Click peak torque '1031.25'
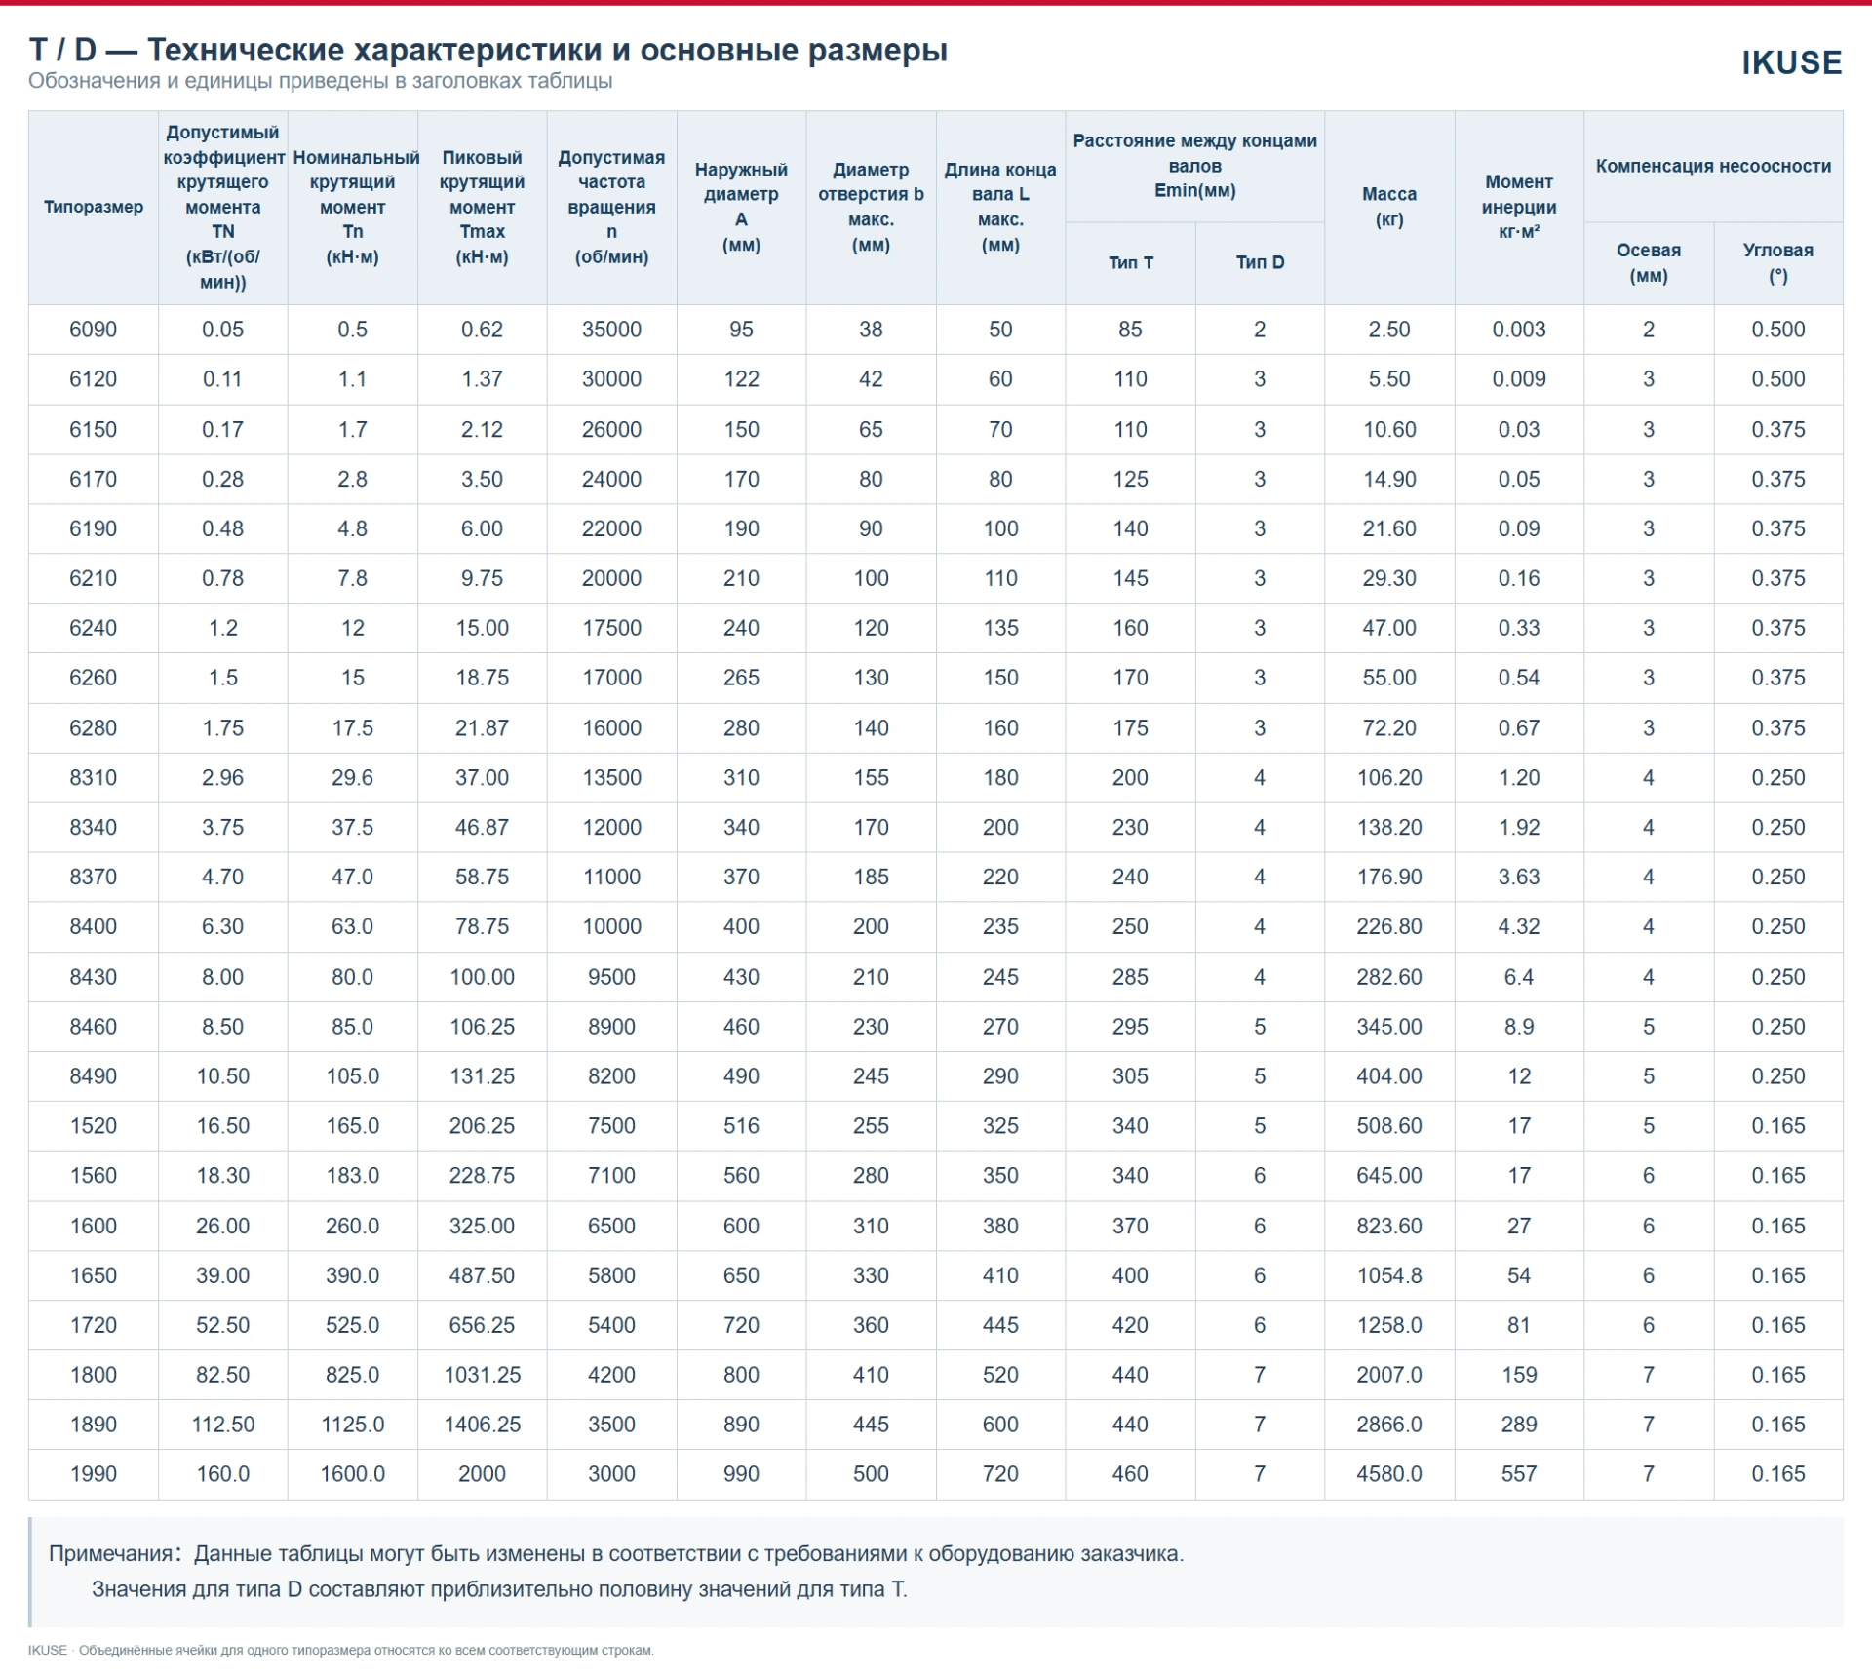1872x1680 pixels. click(482, 1375)
